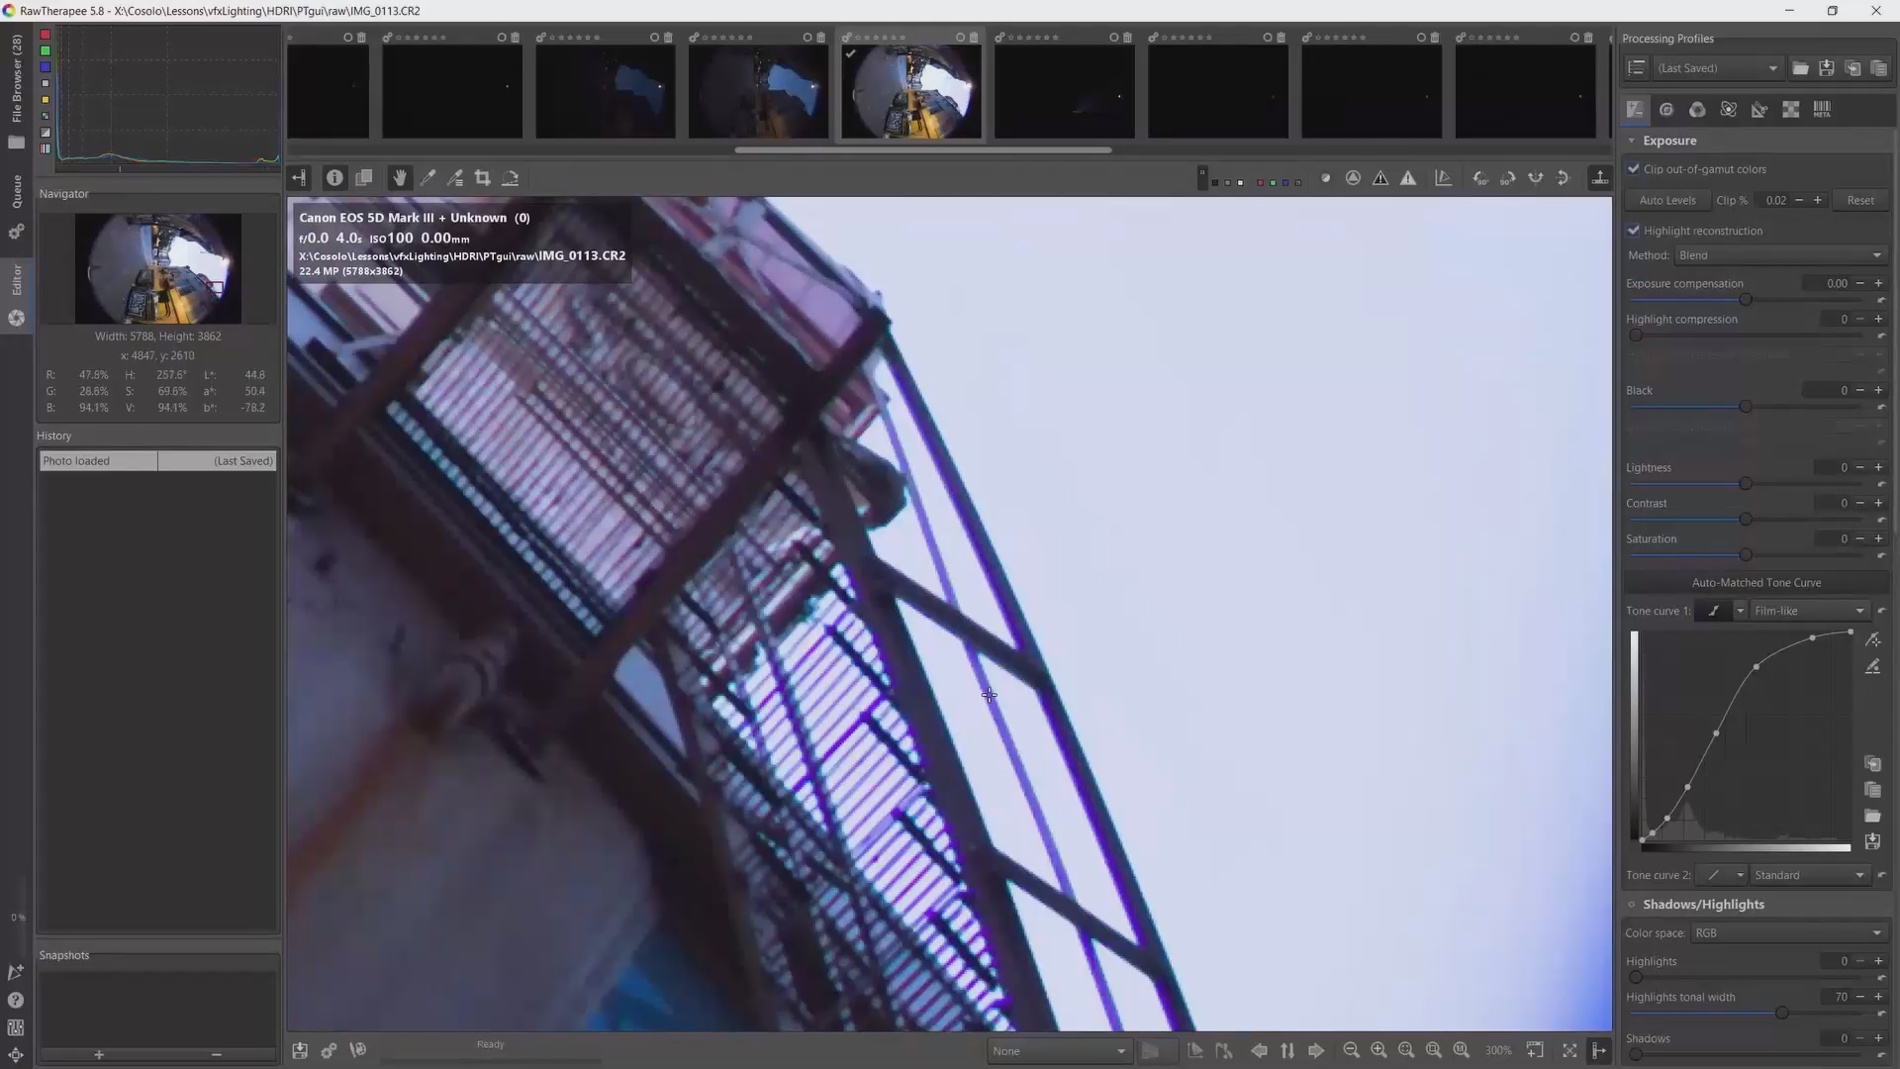Enable the Shadows/Highlights tool toggle

pyautogui.click(x=1632, y=905)
